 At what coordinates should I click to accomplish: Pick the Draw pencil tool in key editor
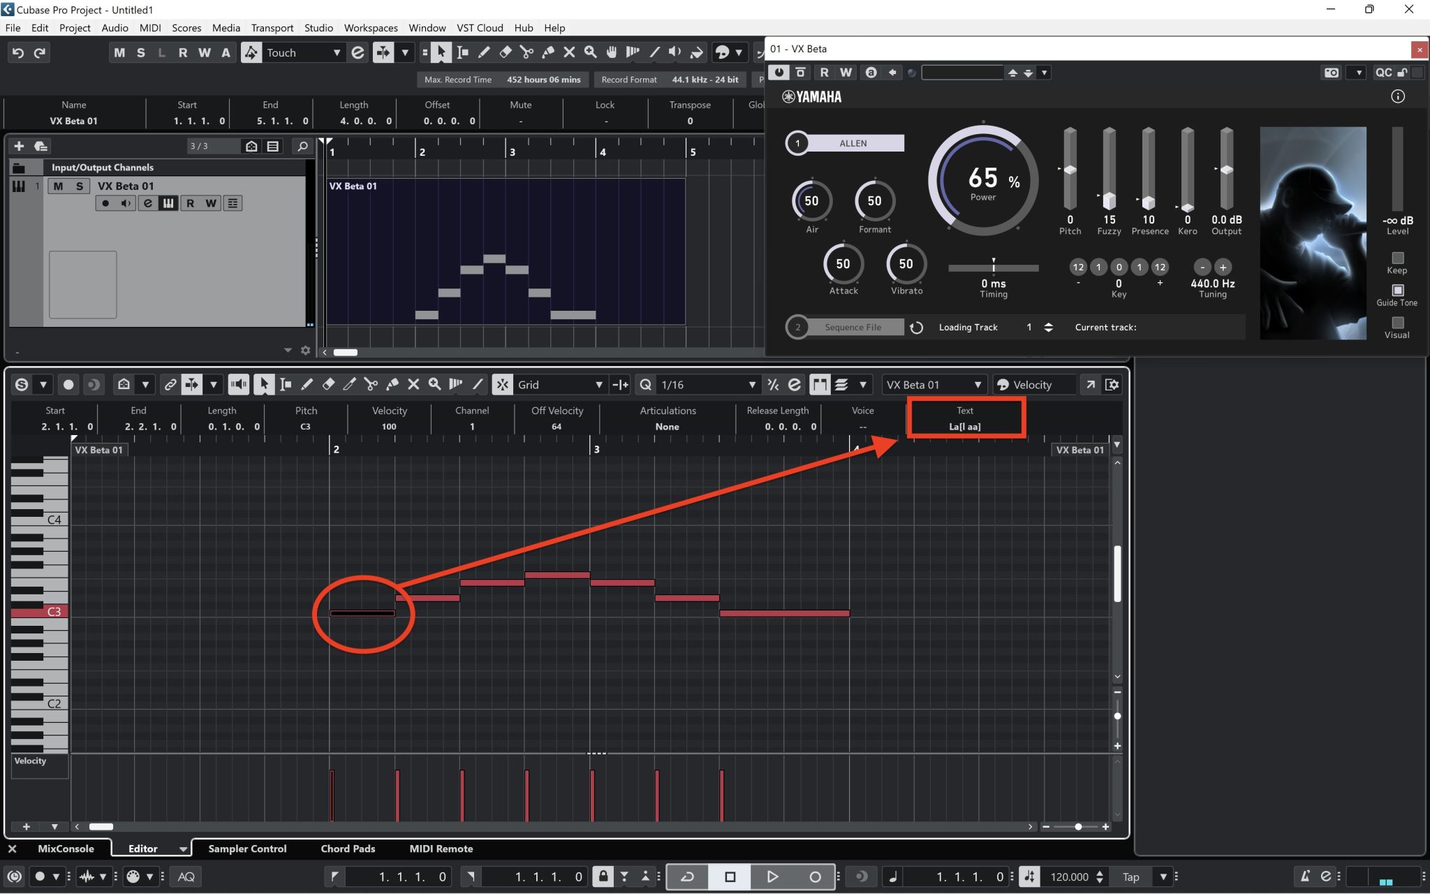(x=307, y=385)
